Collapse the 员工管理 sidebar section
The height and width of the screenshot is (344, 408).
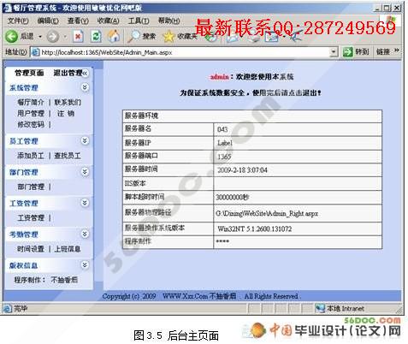tap(85, 140)
